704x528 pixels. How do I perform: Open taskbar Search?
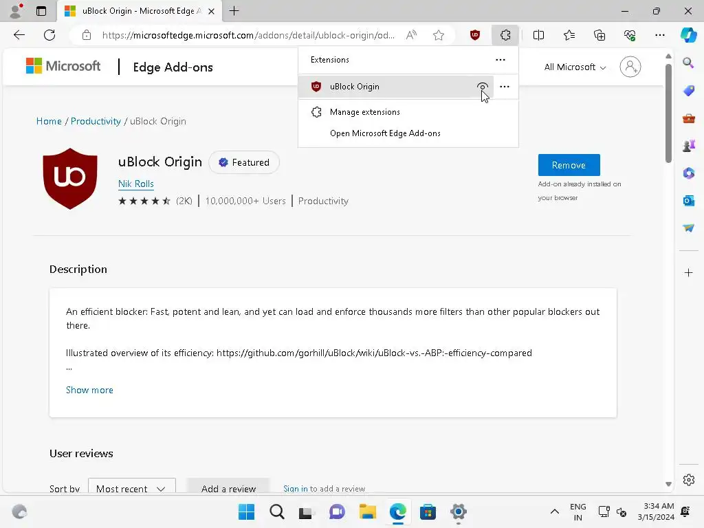(276, 511)
